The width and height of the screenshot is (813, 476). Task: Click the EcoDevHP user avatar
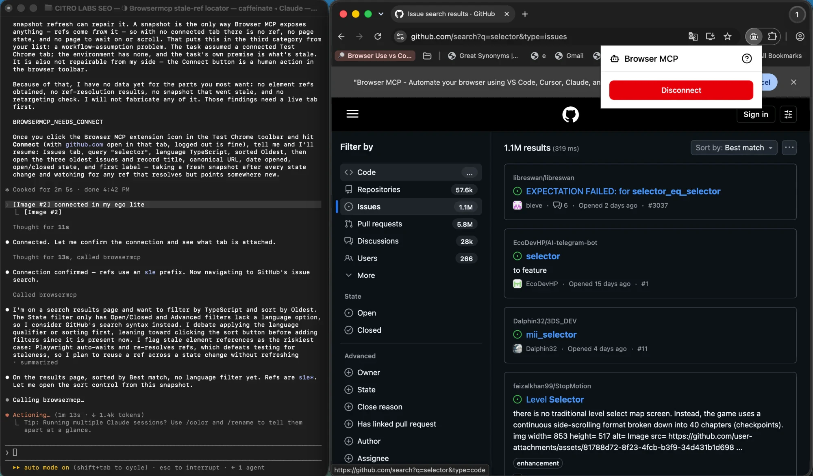pyautogui.click(x=517, y=284)
